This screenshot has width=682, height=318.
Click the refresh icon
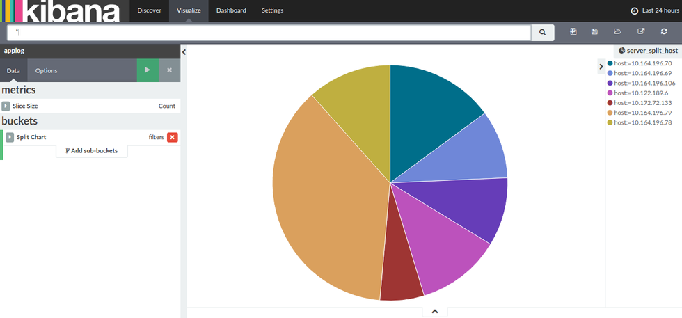tap(664, 31)
